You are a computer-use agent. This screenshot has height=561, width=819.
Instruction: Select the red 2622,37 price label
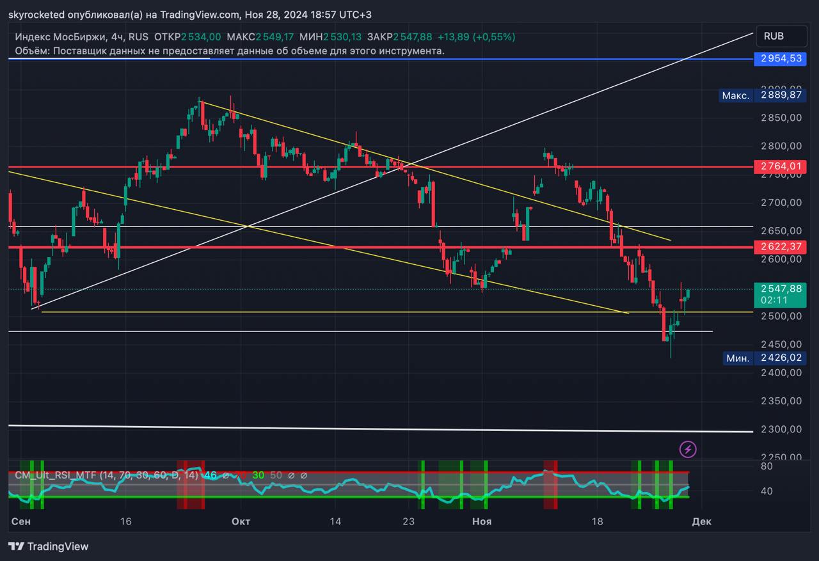click(x=781, y=246)
